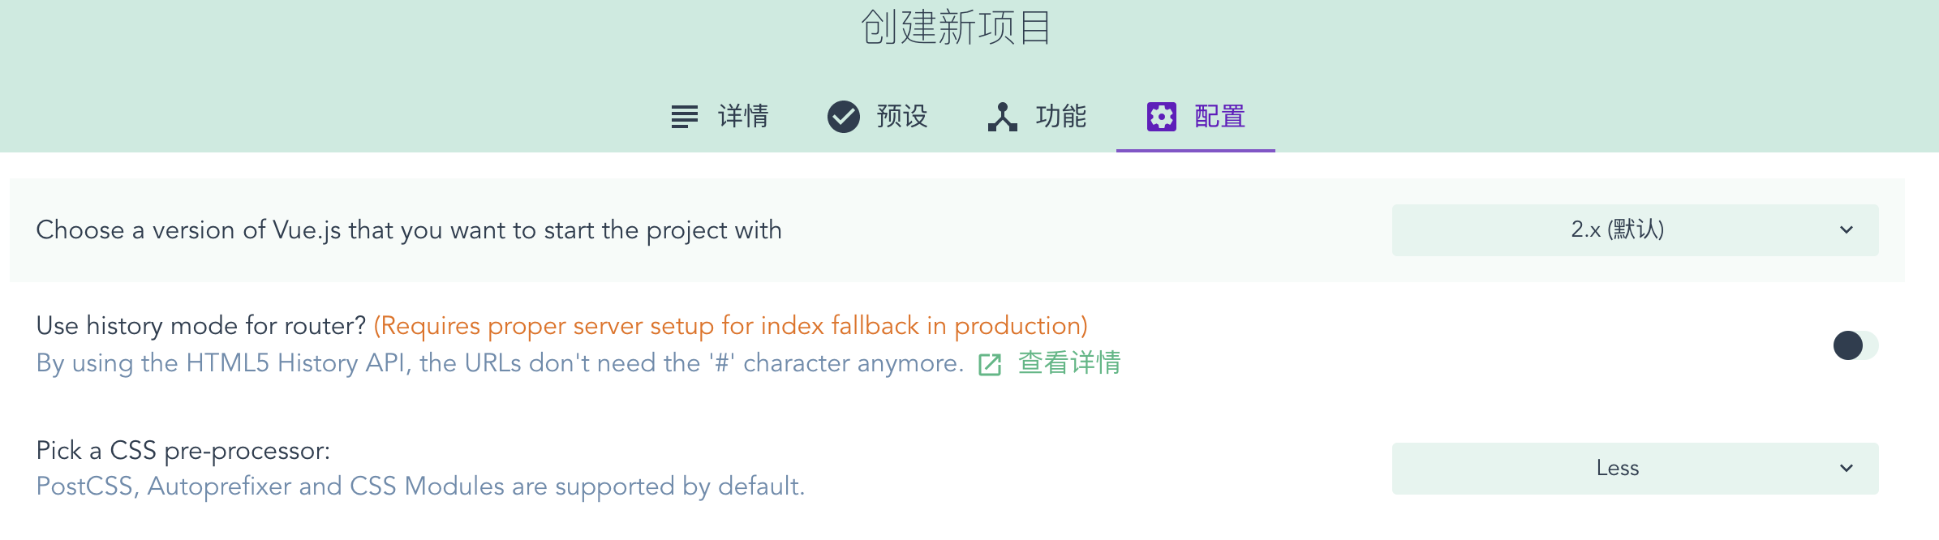Open the Vue.js version dropdown showing 2.x
Image resolution: width=1939 pixels, height=540 pixels.
point(1635,230)
